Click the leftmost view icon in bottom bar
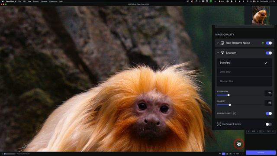This screenshot has width=277, height=156. 220,154
